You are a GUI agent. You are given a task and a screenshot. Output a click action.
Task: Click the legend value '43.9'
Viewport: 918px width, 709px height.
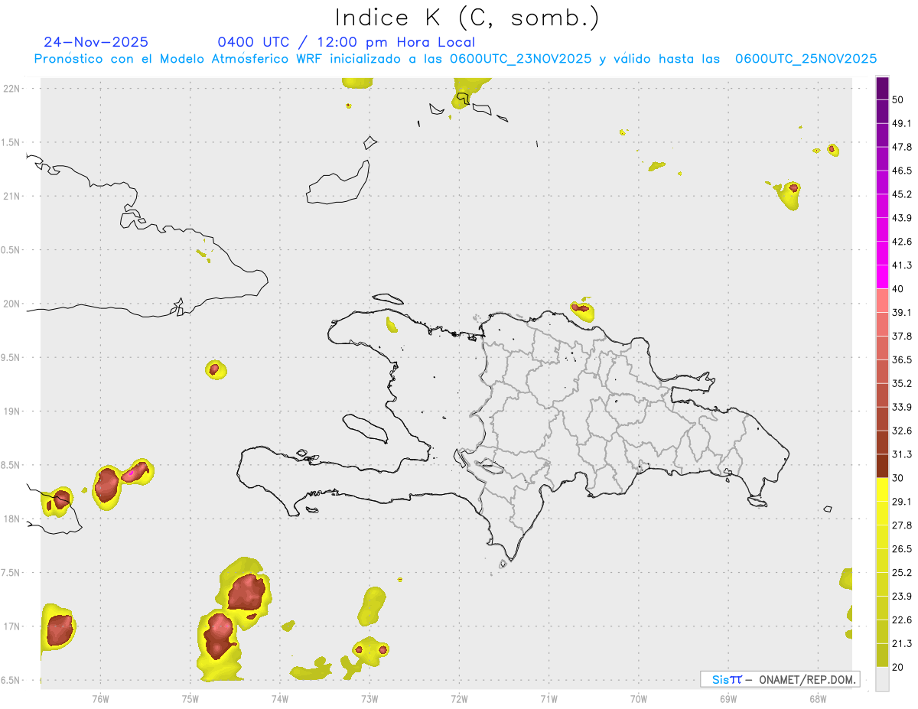click(x=902, y=218)
